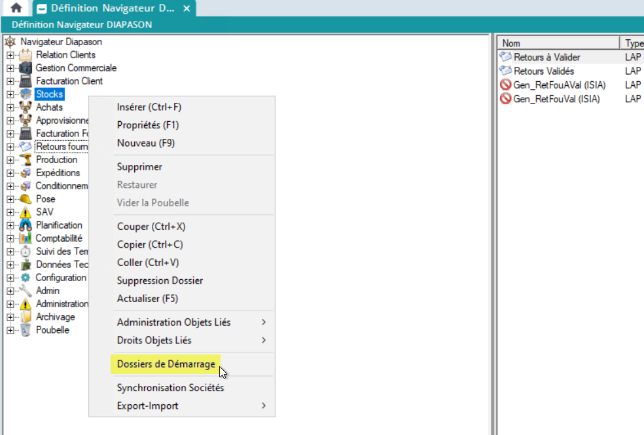Select Propriétés (F1) from the menu

148,125
